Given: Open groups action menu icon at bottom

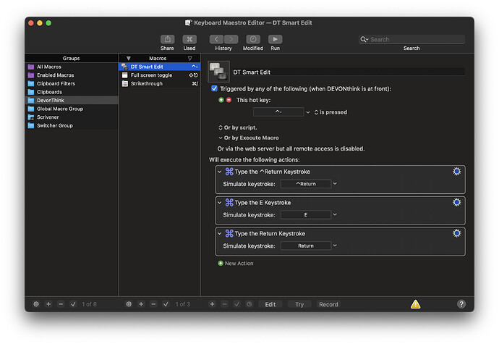Looking at the screenshot, I should coord(36,304).
